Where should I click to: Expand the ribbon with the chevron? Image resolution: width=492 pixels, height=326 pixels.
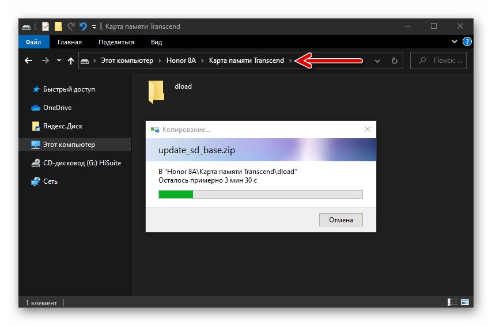pyautogui.click(x=454, y=41)
